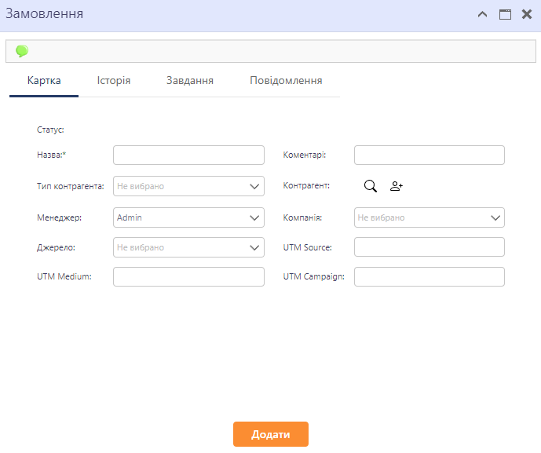Image resolution: width=541 pixels, height=453 pixels.
Task: Focus the Назва input field
Action: pos(188,155)
